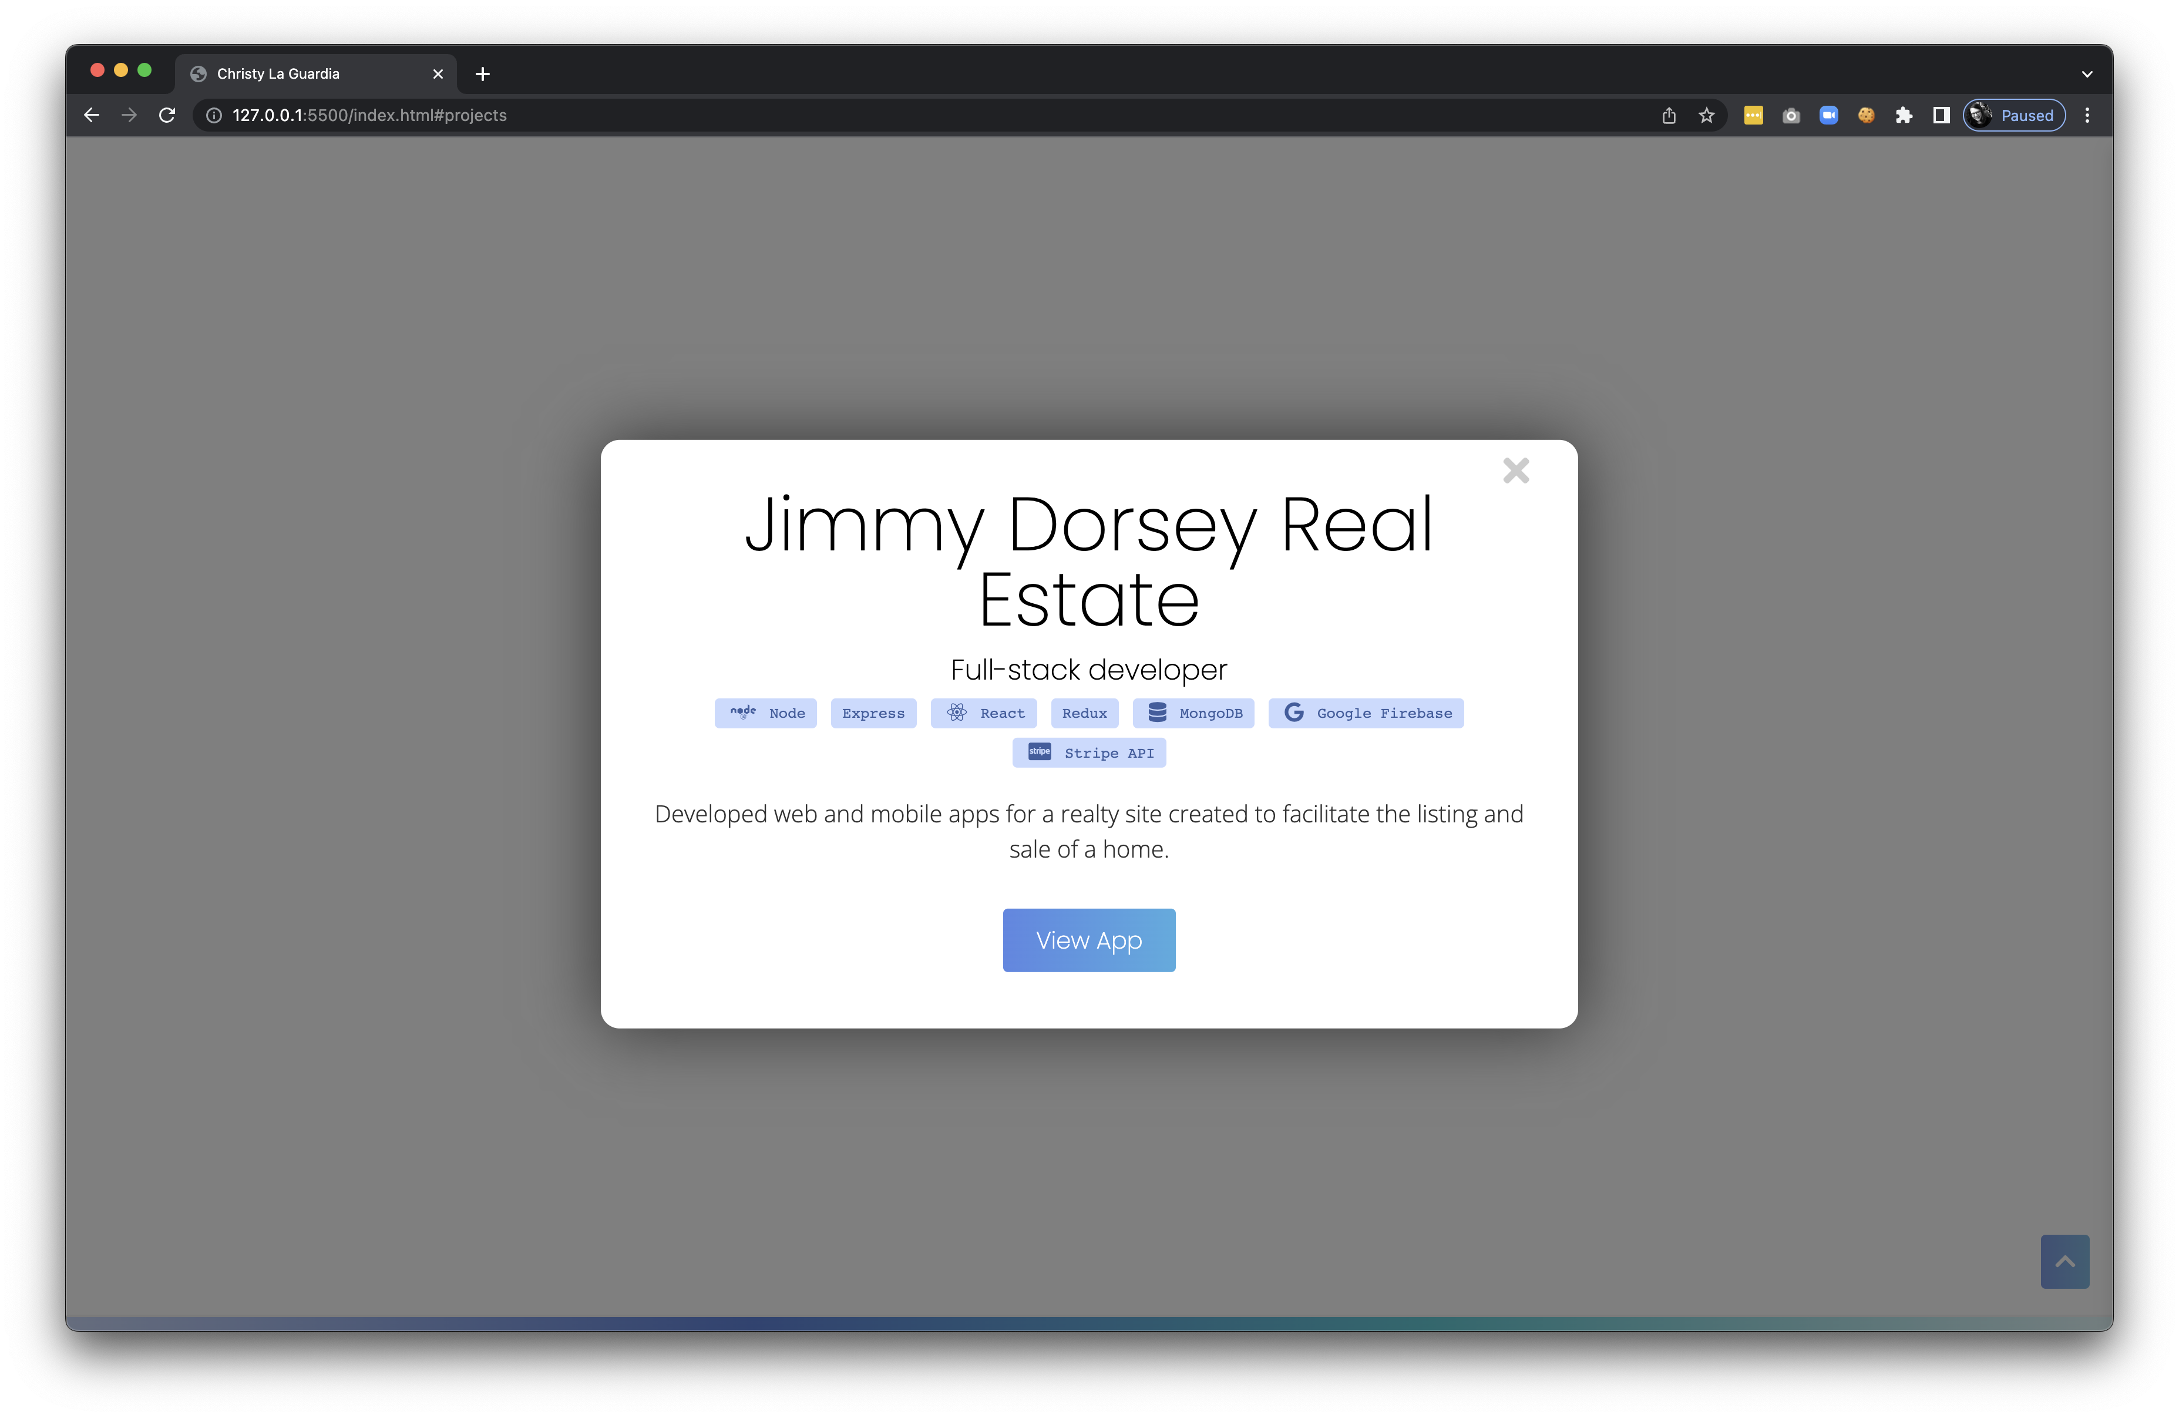Click the Google Firebase badge
The height and width of the screenshot is (1418, 2179).
click(1365, 713)
